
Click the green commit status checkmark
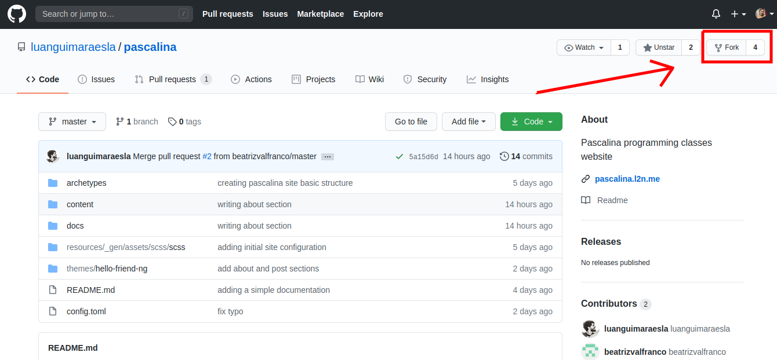[399, 156]
